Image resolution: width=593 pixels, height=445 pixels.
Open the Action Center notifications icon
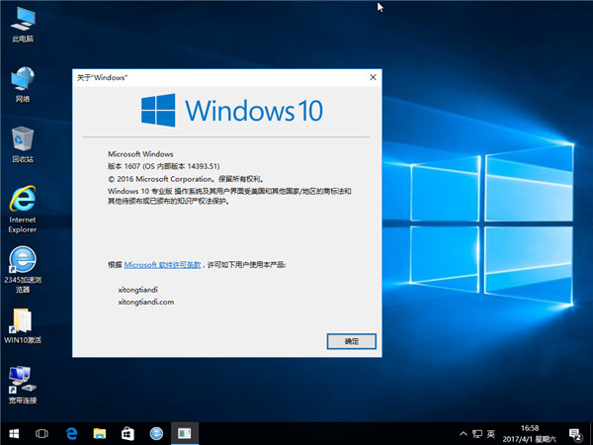click(575, 434)
